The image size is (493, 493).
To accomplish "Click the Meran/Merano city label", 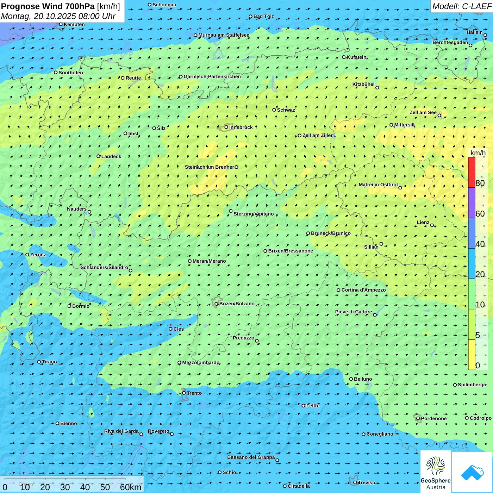I will pyautogui.click(x=209, y=261).
